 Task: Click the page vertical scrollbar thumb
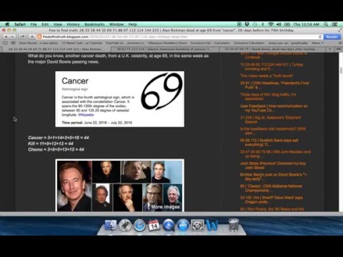pos(341,71)
